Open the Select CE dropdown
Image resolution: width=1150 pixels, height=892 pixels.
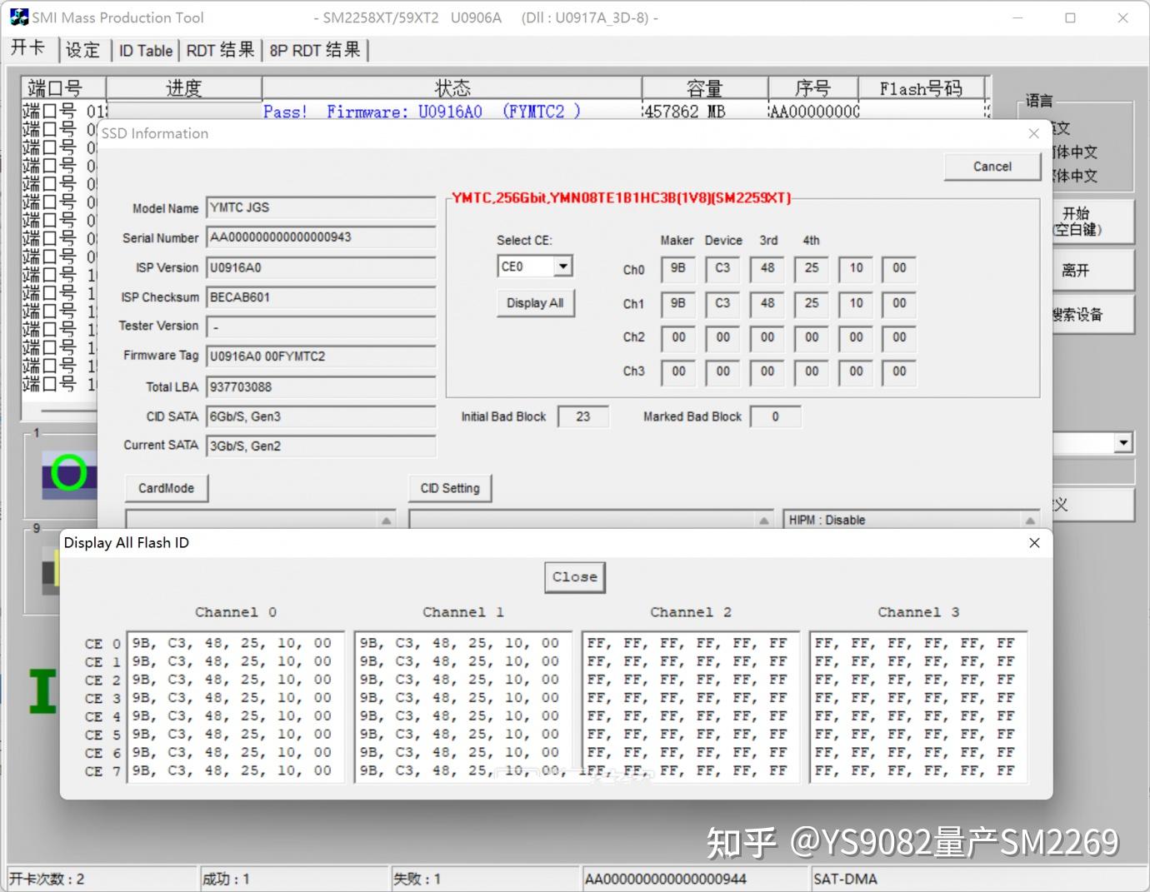coord(563,266)
